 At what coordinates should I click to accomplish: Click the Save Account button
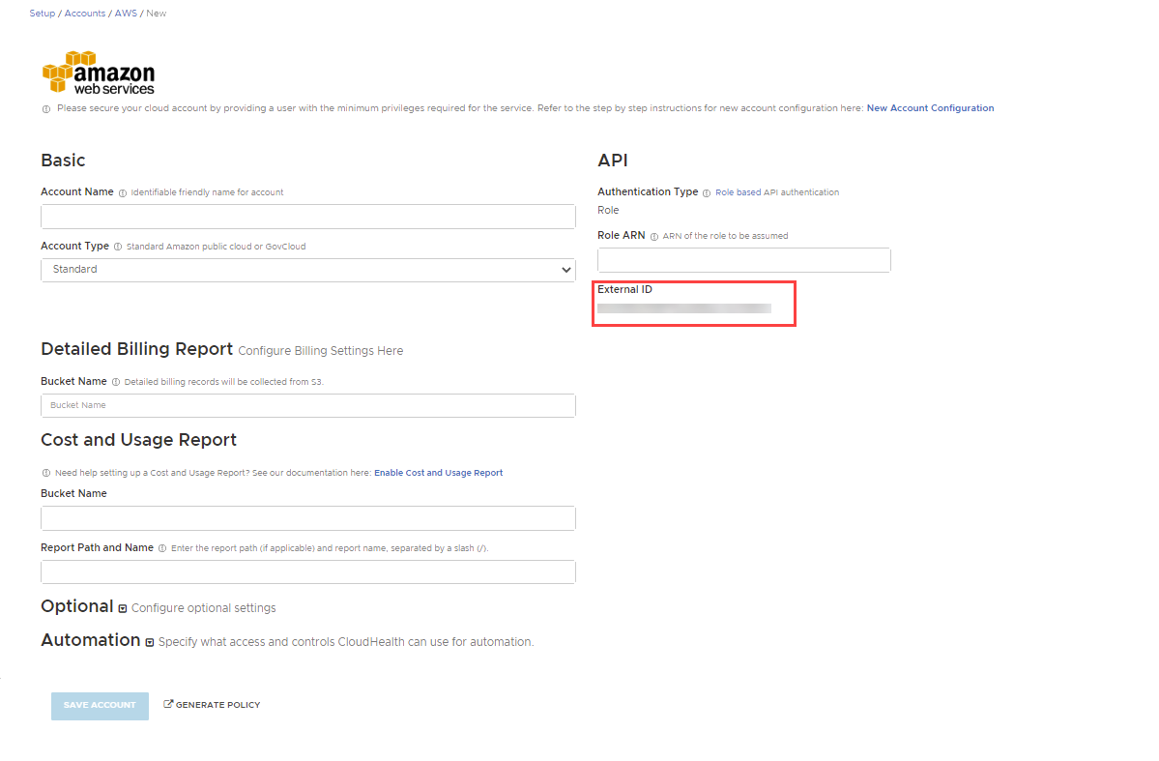coord(100,706)
